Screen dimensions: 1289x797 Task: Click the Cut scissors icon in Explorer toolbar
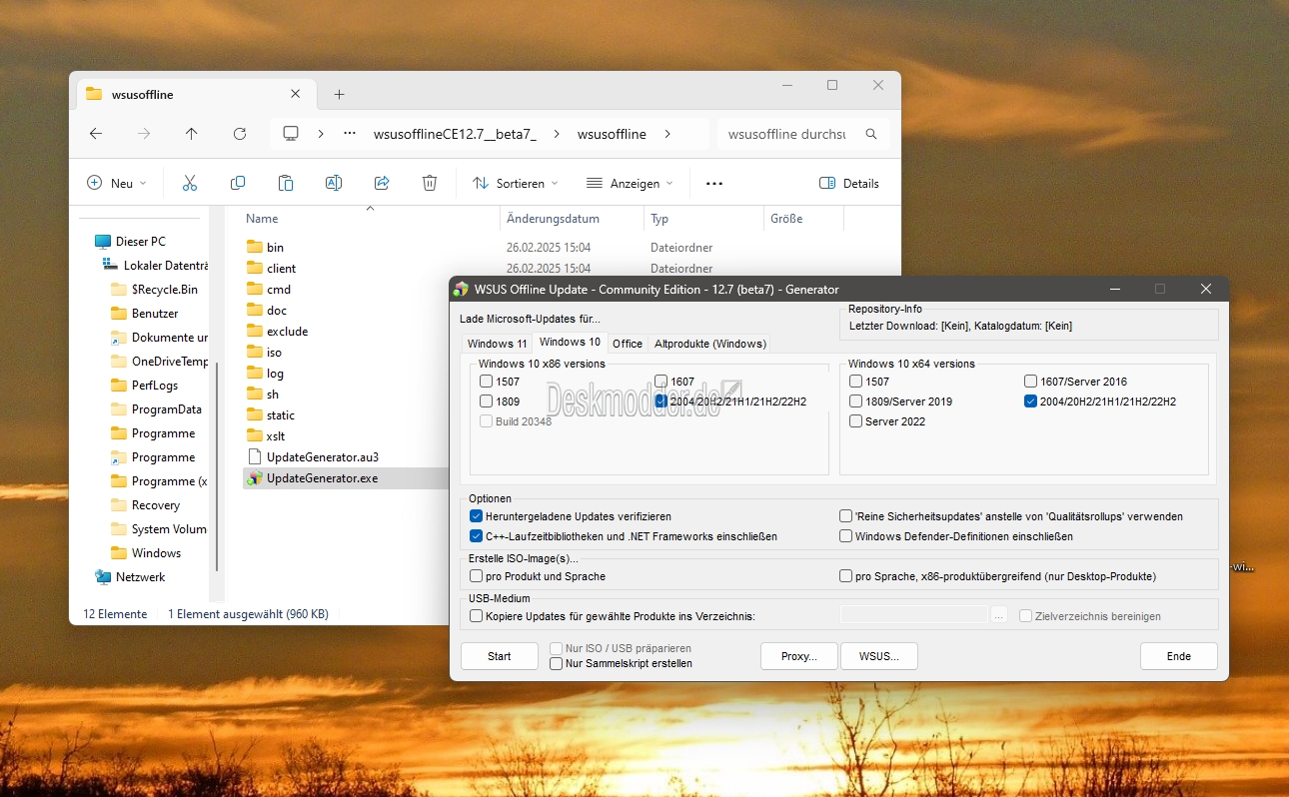point(190,183)
